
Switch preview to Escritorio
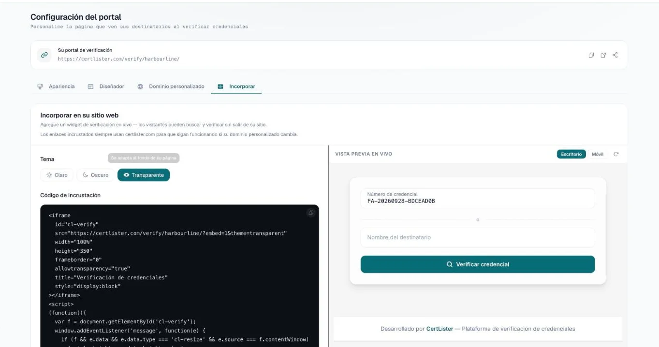tap(571, 154)
